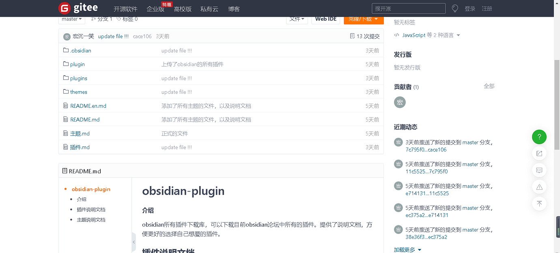Image resolution: width=560 pixels, height=253 pixels.
Task: Open commit range ec375a2...e714131
Action: (427, 215)
